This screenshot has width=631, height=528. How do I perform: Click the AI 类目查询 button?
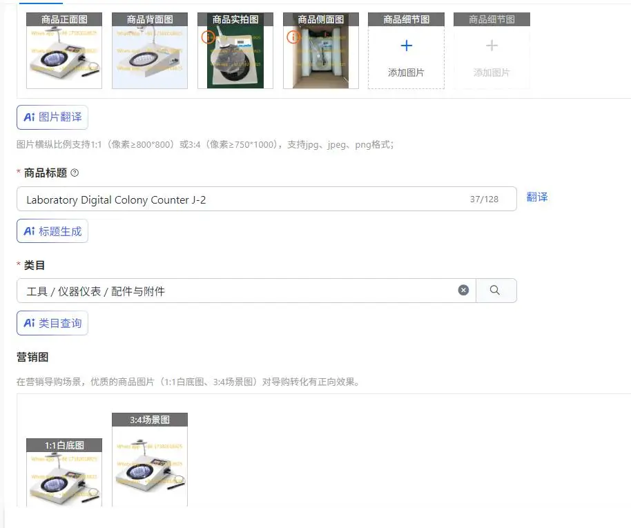52,323
